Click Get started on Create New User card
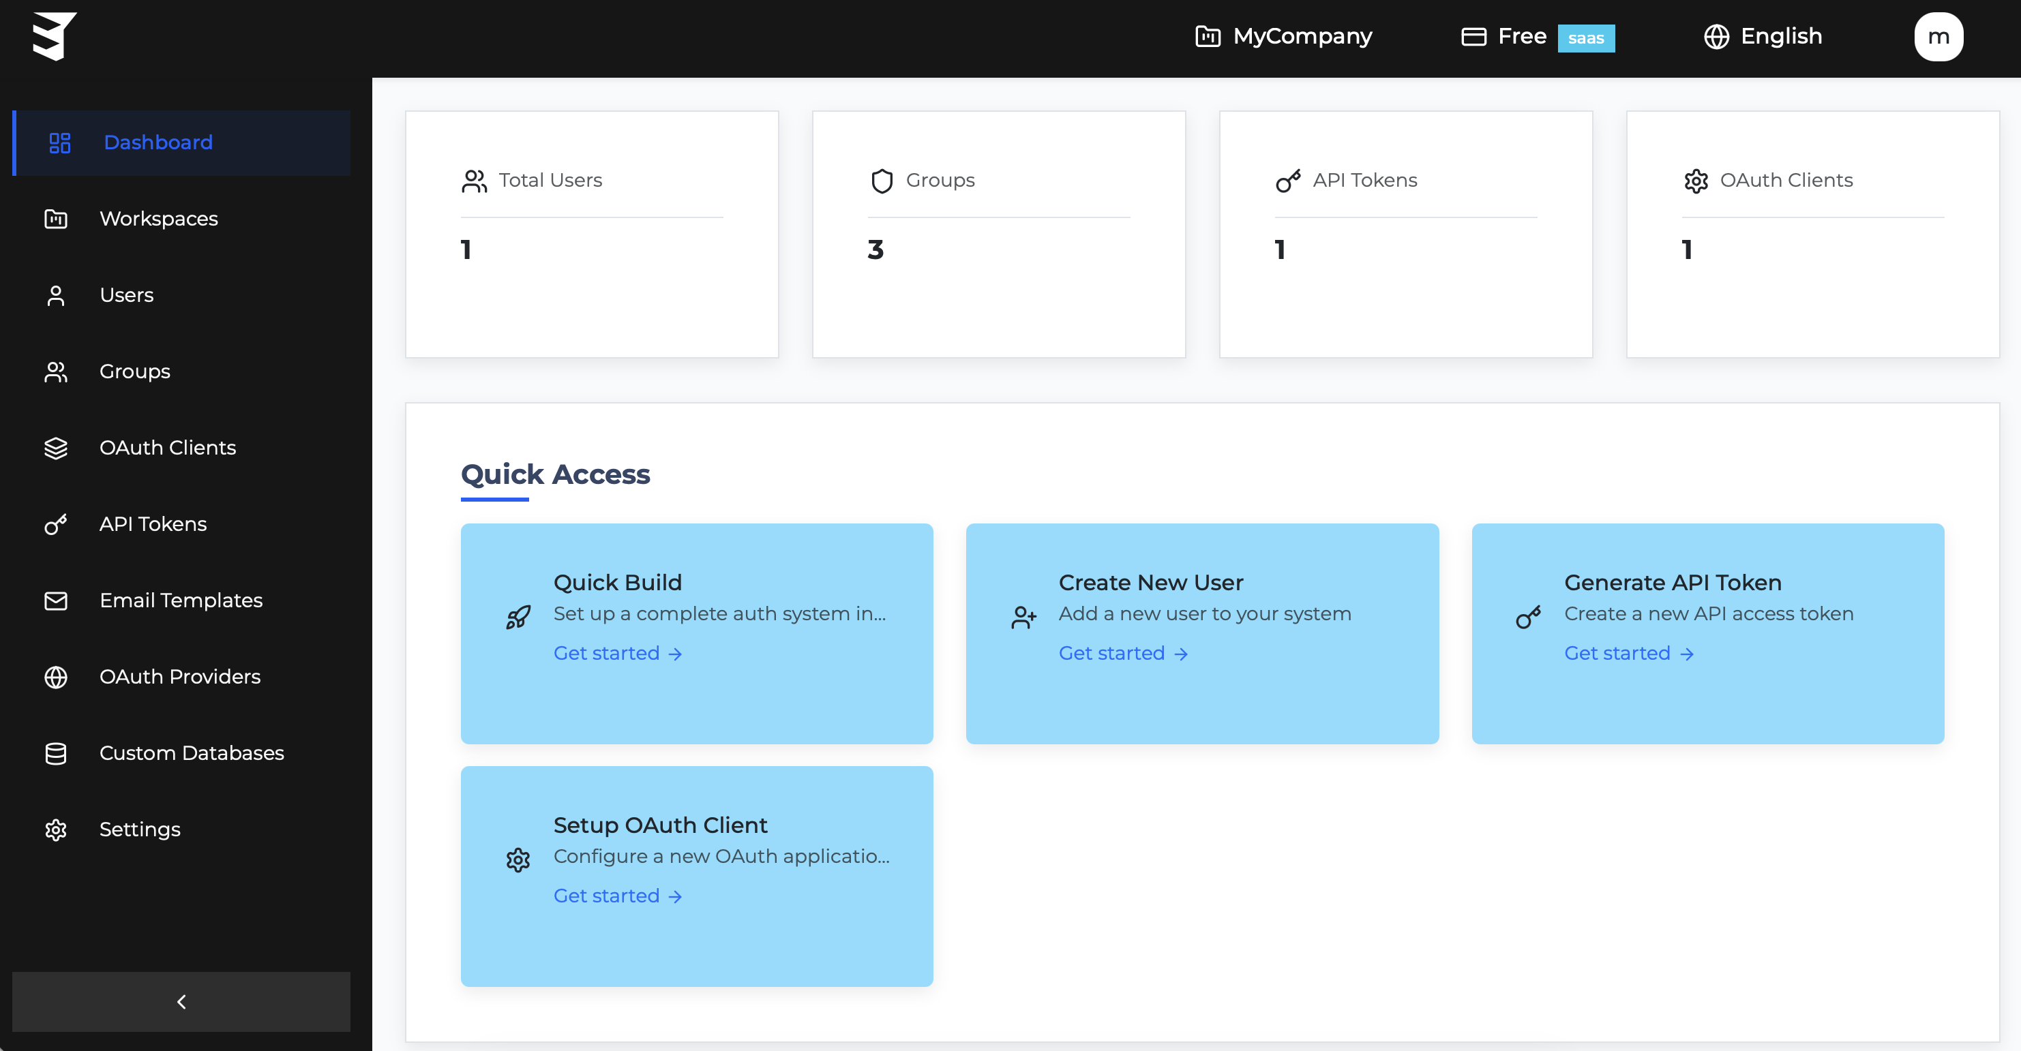The height and width of the screenshot is (1051, 2021). click(1123, 654)
